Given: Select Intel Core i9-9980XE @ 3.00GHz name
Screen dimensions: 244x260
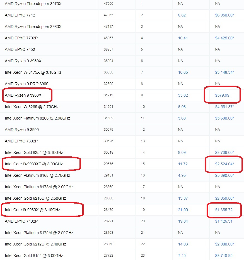Looking at the screenshot, I should coord(34,164).
